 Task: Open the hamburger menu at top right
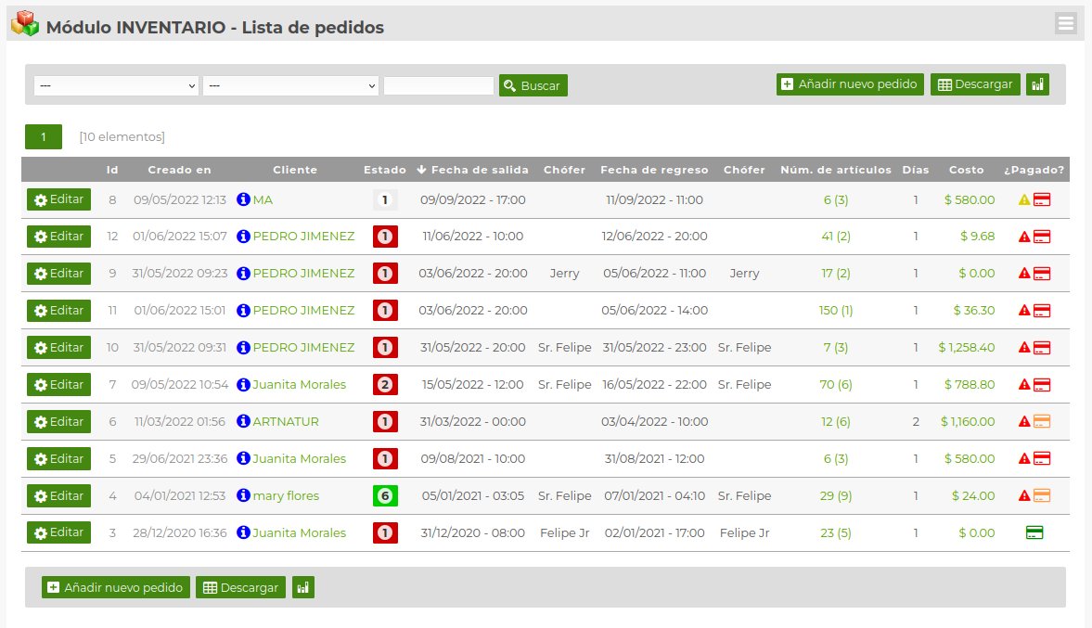pyautogui.click(x=1065, y=23)
